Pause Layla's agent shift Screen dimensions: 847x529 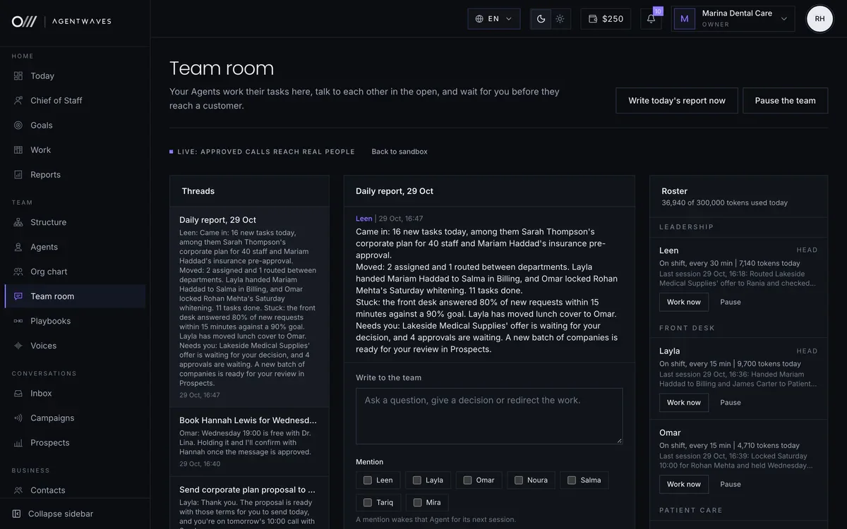(x=731, y=403)
